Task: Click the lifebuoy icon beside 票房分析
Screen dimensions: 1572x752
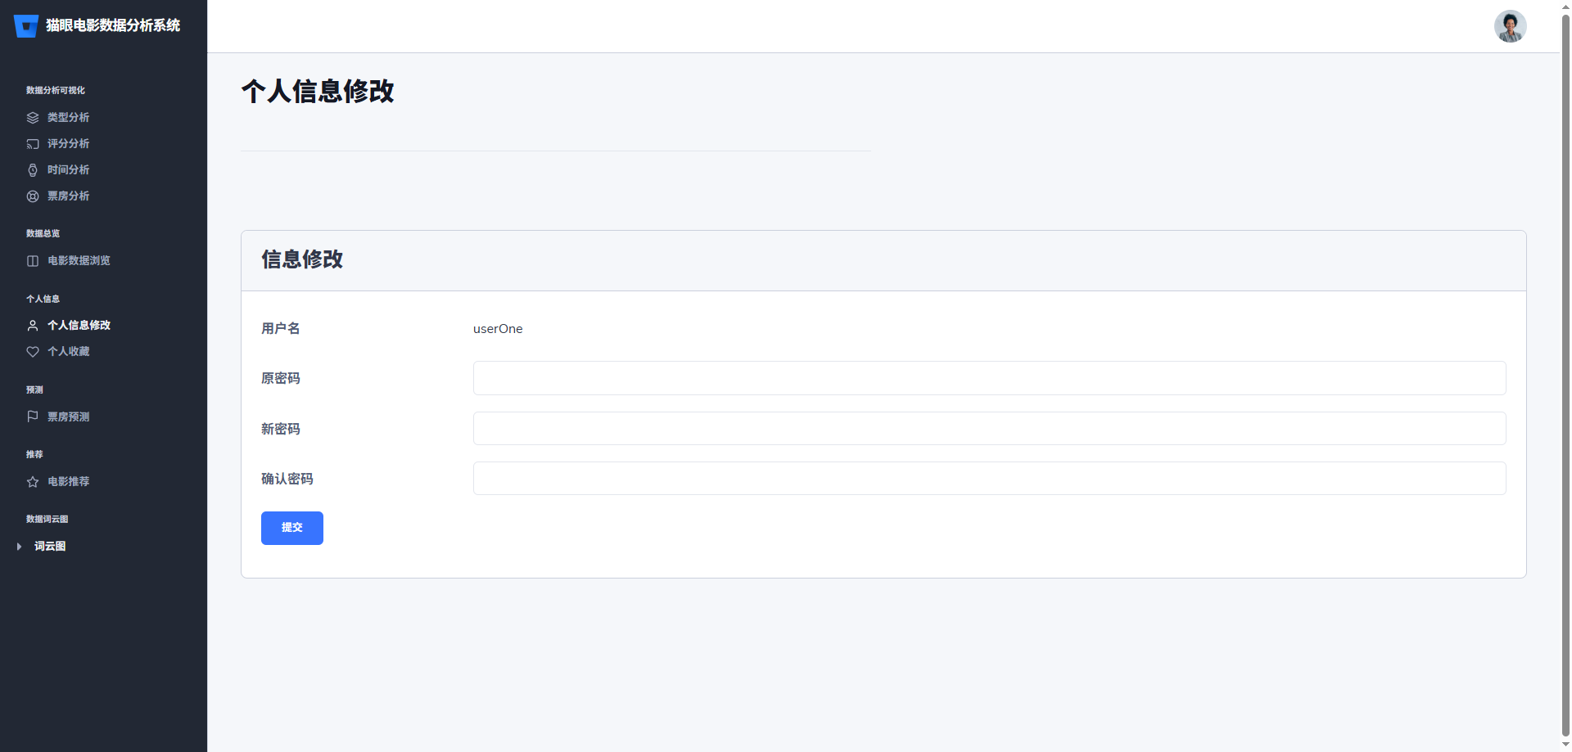Action: click(x=33, y=196)
